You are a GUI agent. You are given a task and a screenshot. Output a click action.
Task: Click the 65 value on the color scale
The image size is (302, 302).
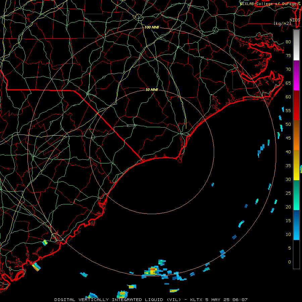[x=288, y=83]
